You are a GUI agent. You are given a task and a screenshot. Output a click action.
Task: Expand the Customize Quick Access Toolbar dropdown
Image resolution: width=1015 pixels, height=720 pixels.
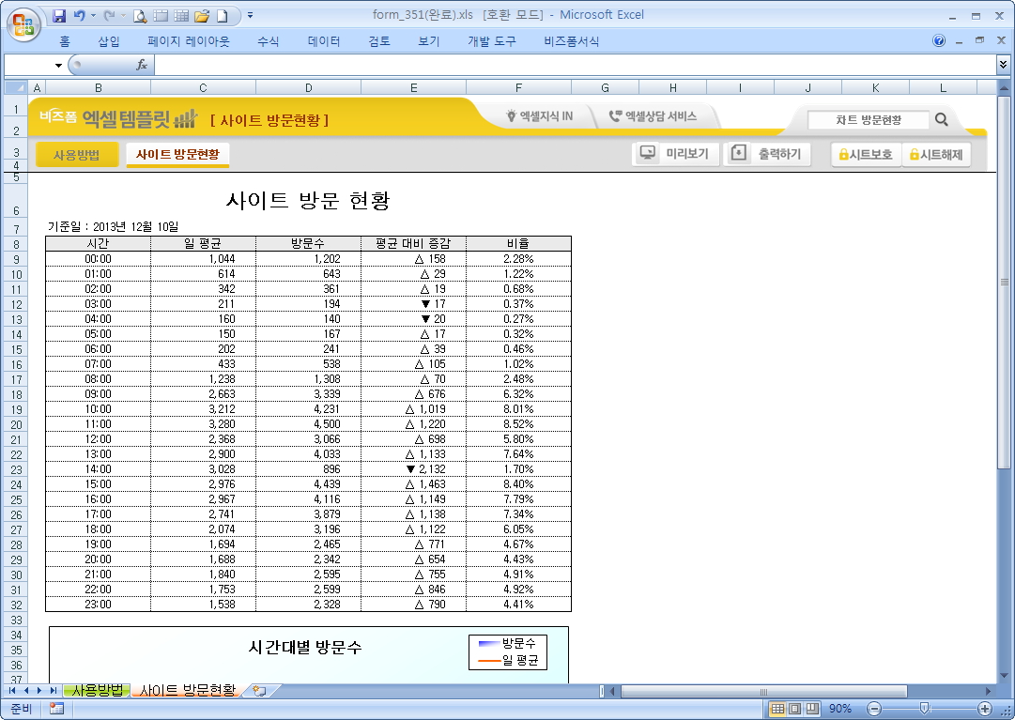coord(251,16)
